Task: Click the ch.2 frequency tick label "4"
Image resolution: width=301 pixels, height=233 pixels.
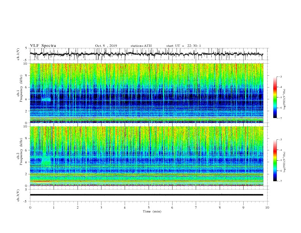Action: coord(27,162)
